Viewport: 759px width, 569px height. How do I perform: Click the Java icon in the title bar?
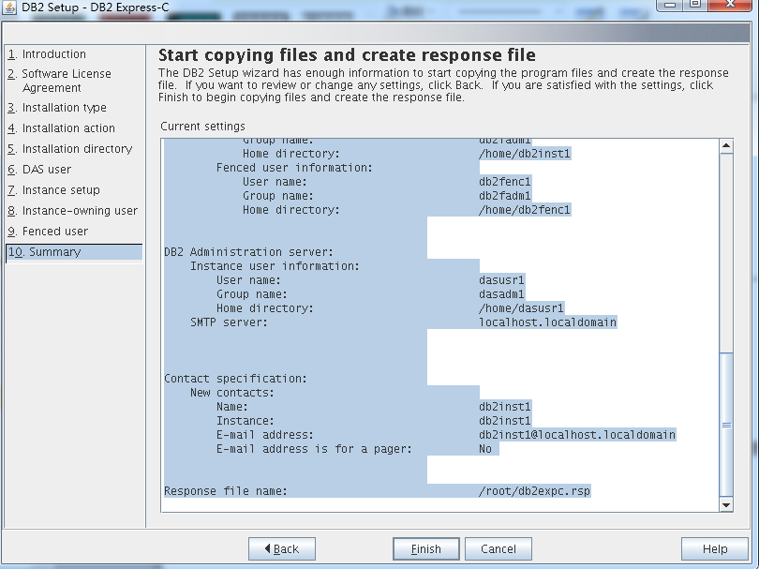9,7
